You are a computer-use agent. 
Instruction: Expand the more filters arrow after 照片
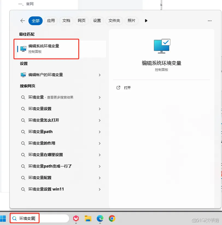[x=146, y=21]
